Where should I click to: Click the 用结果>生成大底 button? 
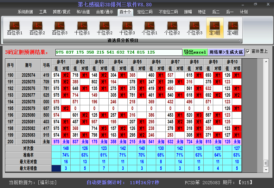point(226,52)
